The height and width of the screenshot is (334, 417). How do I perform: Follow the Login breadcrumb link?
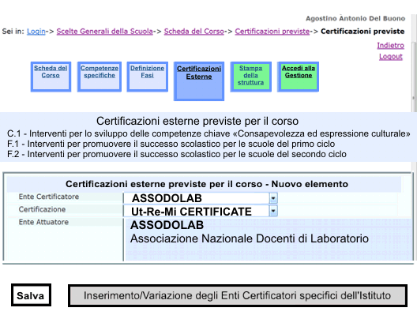click(36, 32)
